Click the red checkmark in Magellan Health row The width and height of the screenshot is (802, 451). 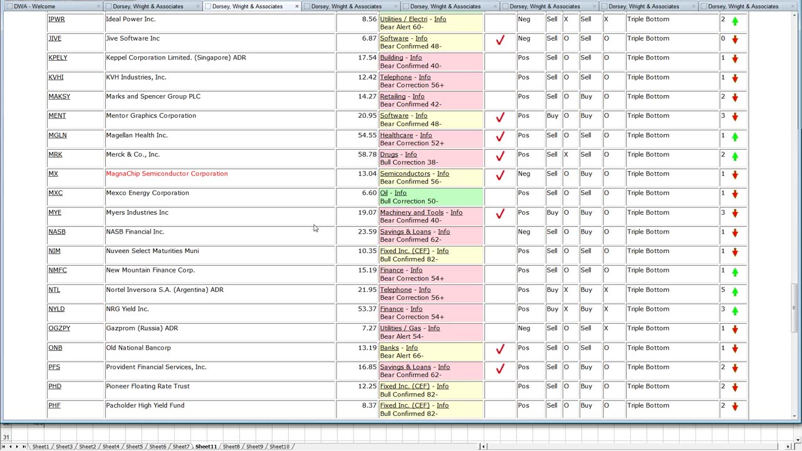(500, 137)
